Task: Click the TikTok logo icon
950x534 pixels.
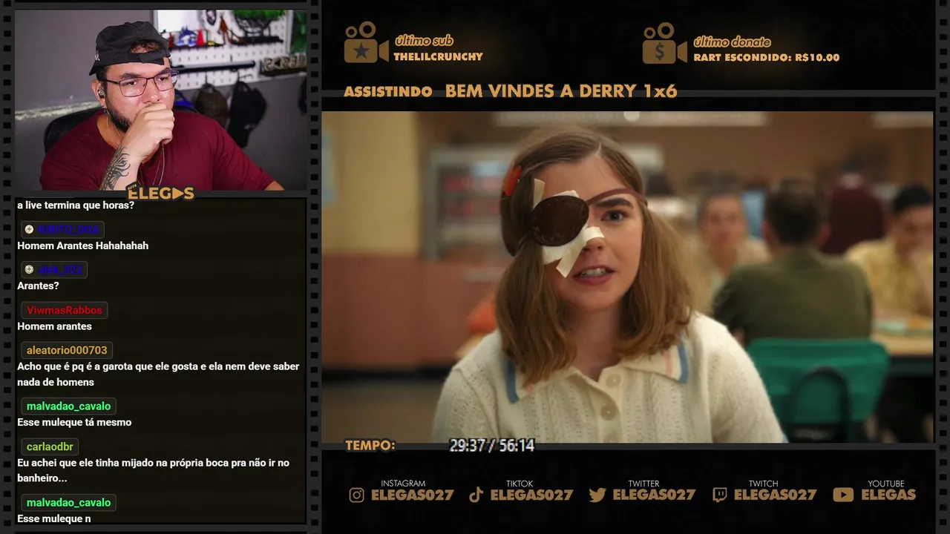Action: (x=476, y=495)
